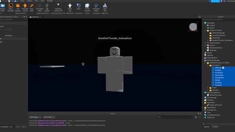
Task: Switch to the HOME ribbon tab
Action: (22, 1)
